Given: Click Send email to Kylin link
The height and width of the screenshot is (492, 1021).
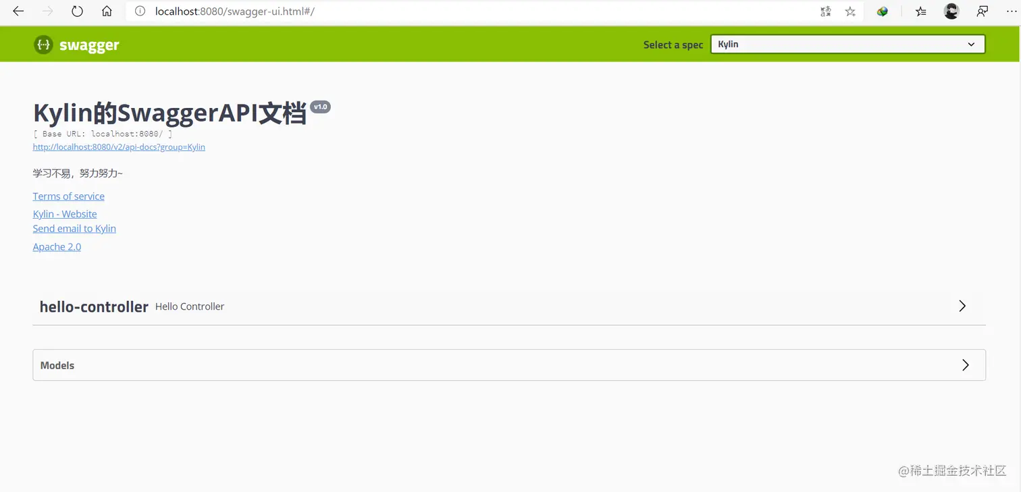Looking at the screenshot, I should [74, 229].
